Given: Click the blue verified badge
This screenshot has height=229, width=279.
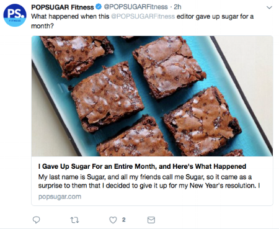Looking at the screenshot, I should 99,7.
